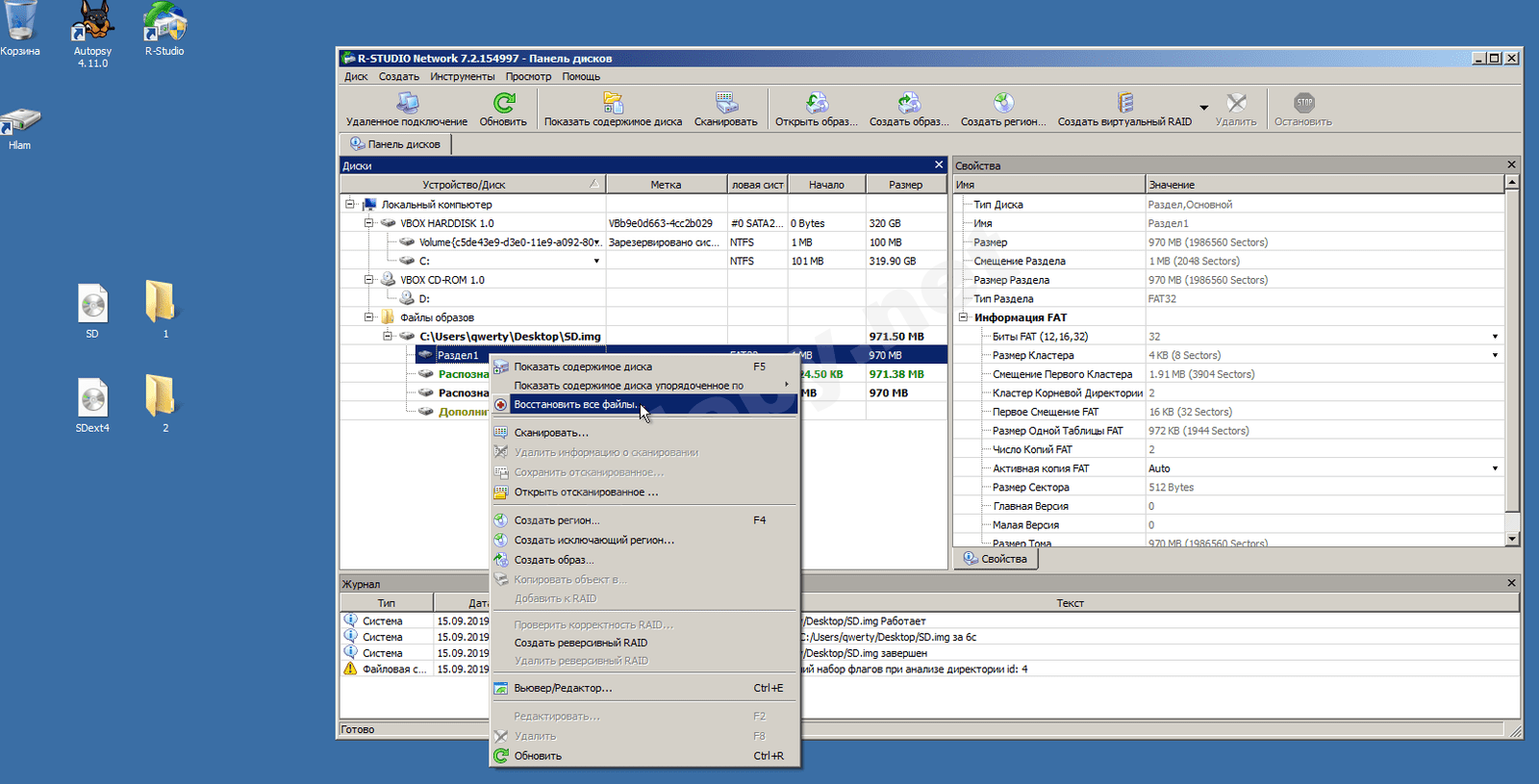Collapse the Информация FAT properties group

(x=963, y=317)
